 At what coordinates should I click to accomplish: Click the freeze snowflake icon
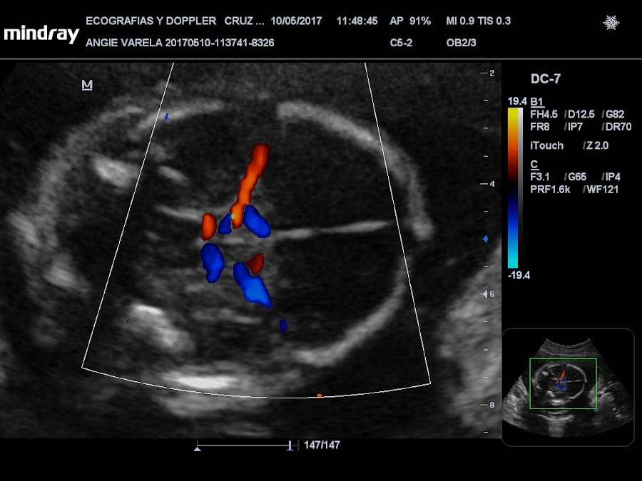coord(611,23)
